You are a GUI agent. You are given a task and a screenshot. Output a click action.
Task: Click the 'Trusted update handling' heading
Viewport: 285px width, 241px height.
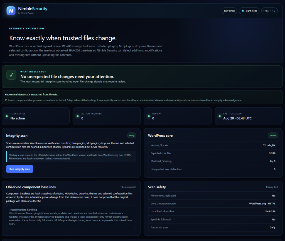coord(23,210)
